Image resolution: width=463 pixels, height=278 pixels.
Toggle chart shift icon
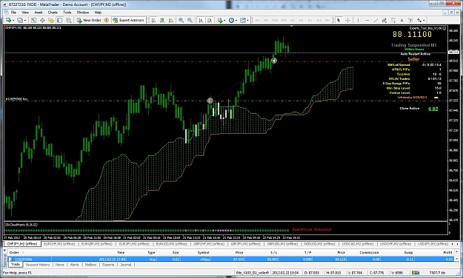tap(210, 20)
